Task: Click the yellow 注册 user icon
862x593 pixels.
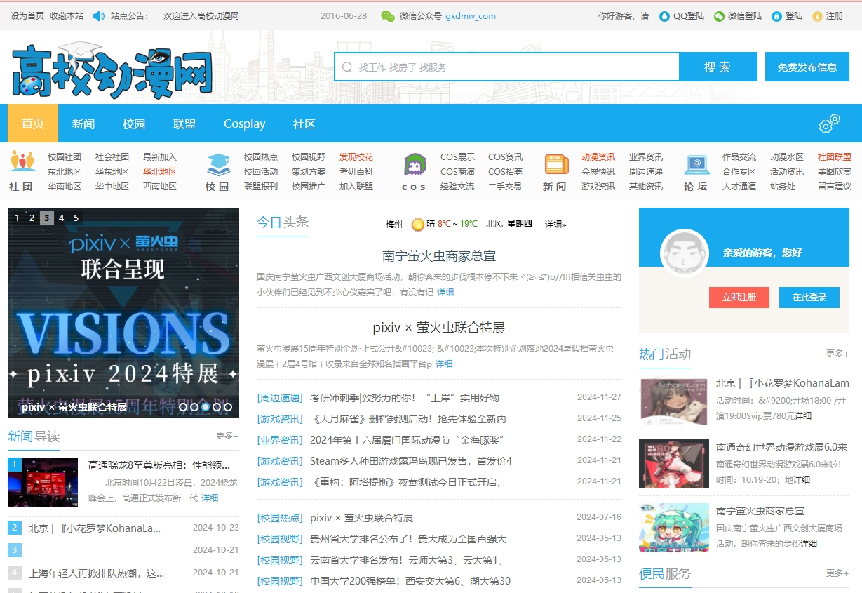Action: pos(817,16)
